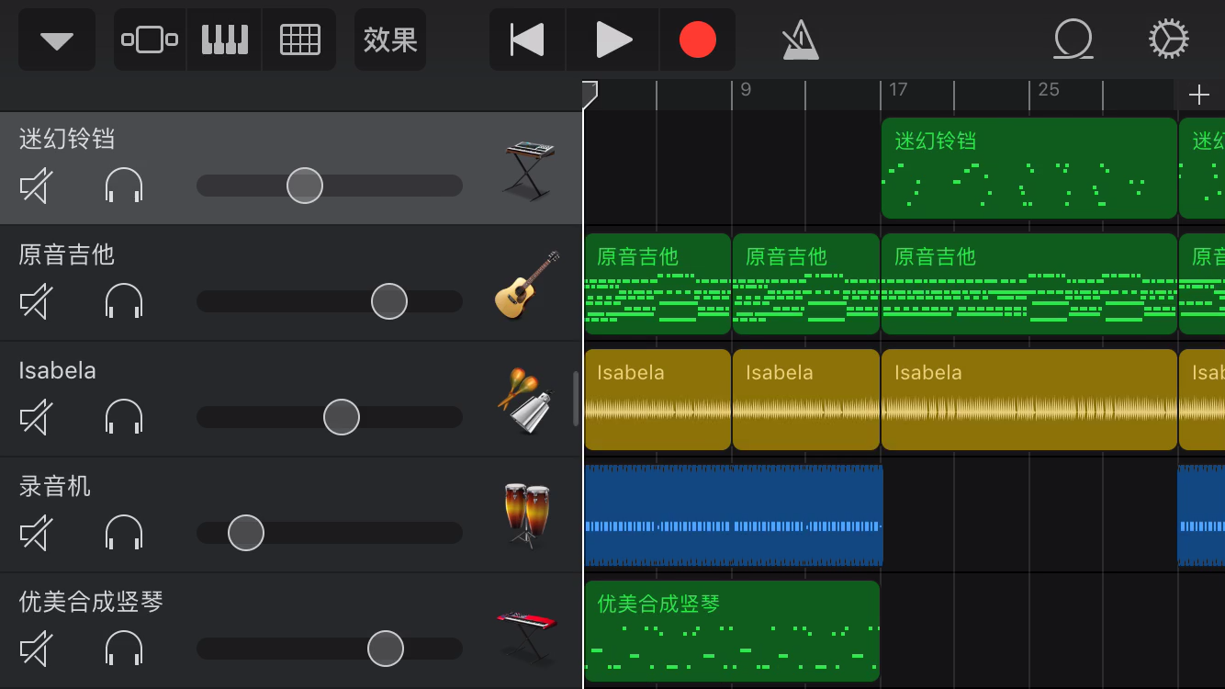Open the My Songs dropdown arrow
Image resolution: width=1225 pixels, height=689 pixels.
click(57, 40)
